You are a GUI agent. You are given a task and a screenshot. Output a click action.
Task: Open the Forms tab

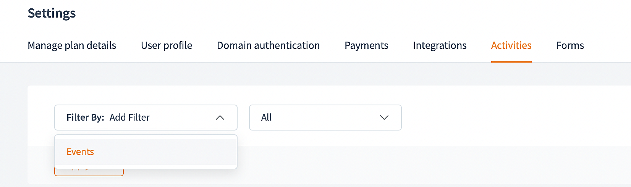[570, 45]
